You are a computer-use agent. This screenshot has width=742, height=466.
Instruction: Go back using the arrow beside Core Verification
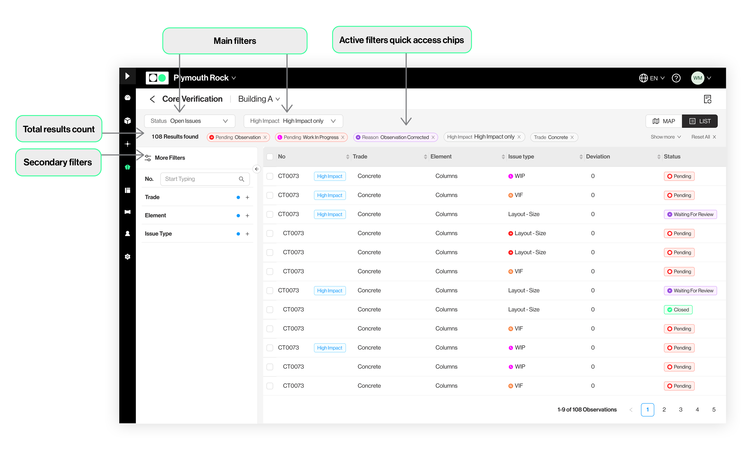point(152,99)
